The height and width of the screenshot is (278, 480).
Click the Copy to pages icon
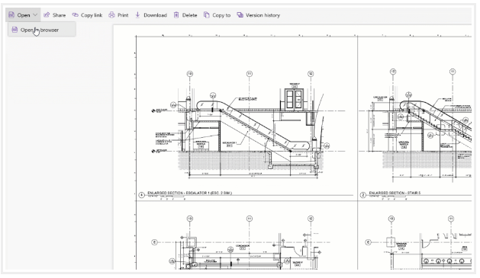pos(207,14)
